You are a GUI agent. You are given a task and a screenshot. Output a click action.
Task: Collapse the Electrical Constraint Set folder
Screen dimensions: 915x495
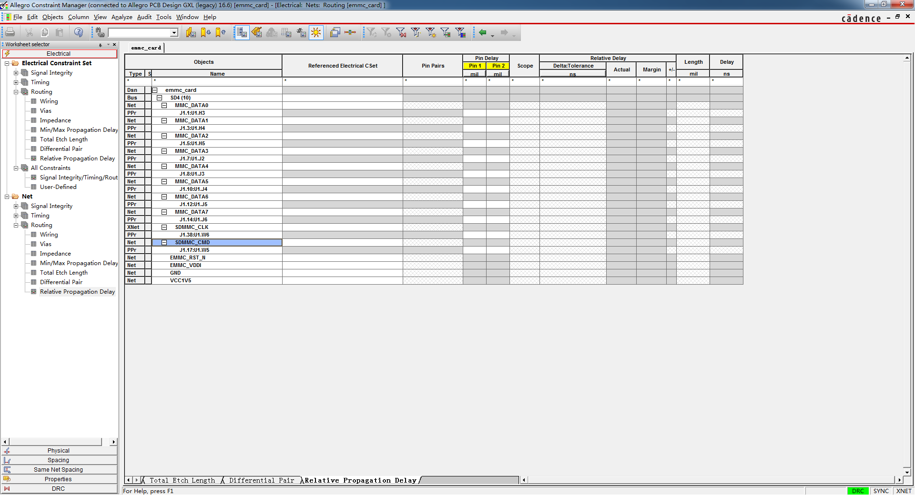[x=7, y=63]
